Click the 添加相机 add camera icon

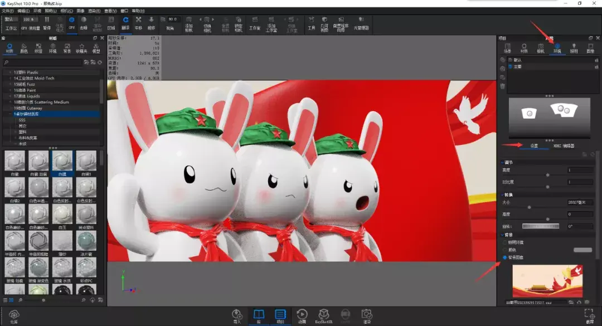[189, 24]
